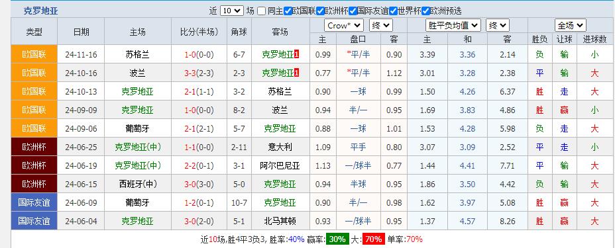Click date 24-09-09 in the table

pyautogui.click(x=82, y=110)
